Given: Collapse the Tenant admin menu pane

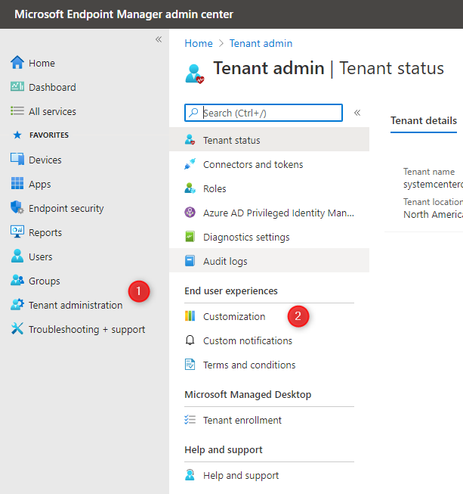Looking at the screenshot, I should coord(357,113).
